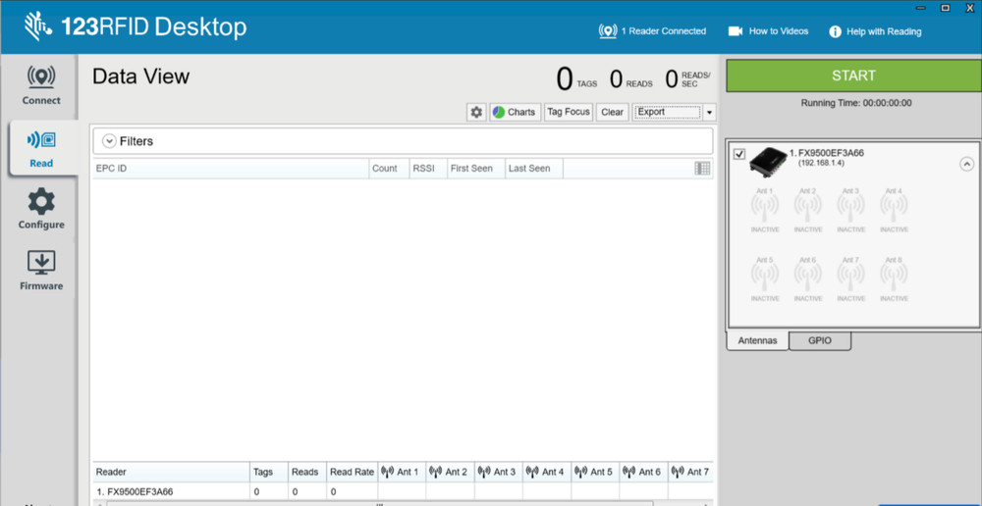The width and height of the screenshot is (982, 506).
Task: Click the Ant 3 column header in reader table
Action: coord(499,473)
